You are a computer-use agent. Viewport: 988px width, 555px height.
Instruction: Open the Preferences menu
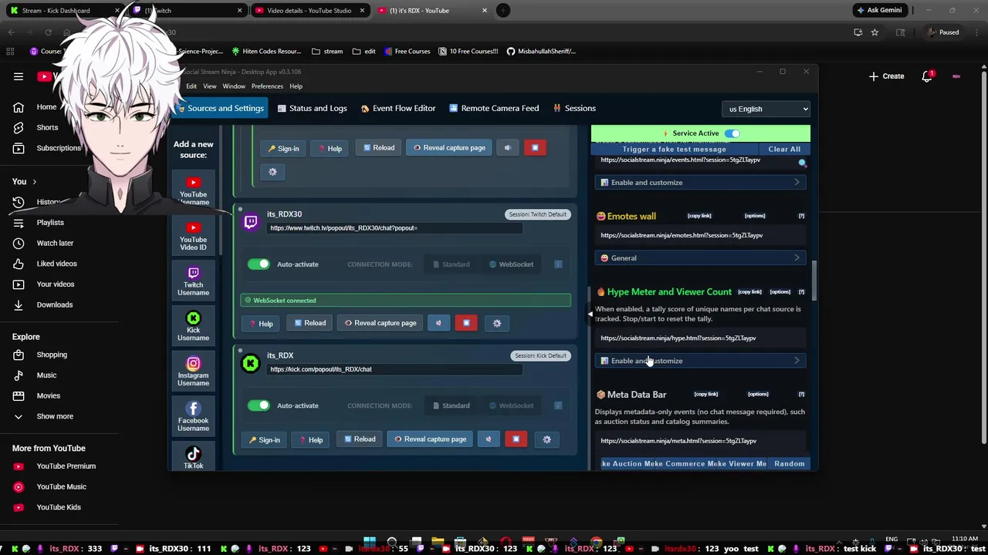(x=267, y=86)
